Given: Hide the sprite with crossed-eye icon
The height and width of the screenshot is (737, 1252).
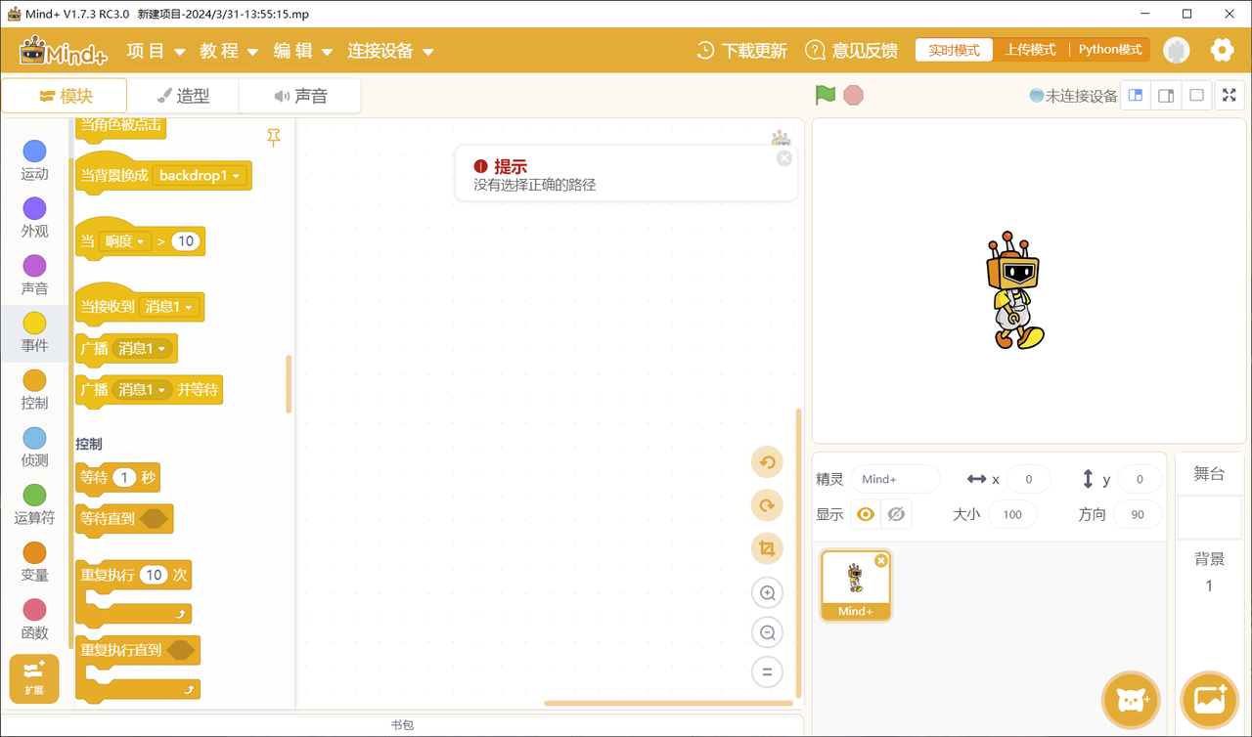Looking at the screenshot, I should (896, 514).
